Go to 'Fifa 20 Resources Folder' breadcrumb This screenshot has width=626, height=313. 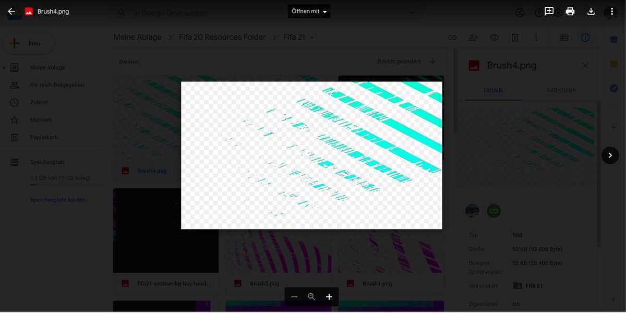223,37
